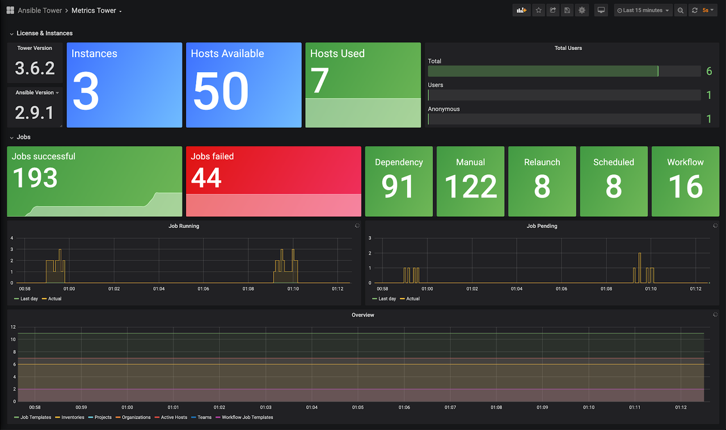Viewport: 726px width, 430px height.
Task: Save the dashboard using the save icon
Action: click(x=567, y=10)
